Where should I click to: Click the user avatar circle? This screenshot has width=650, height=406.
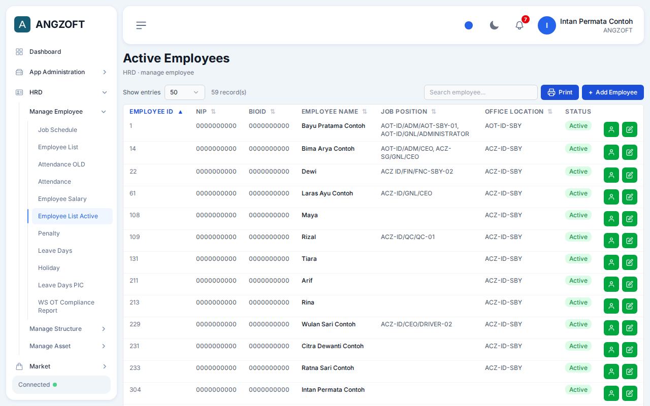pos(547,25)
